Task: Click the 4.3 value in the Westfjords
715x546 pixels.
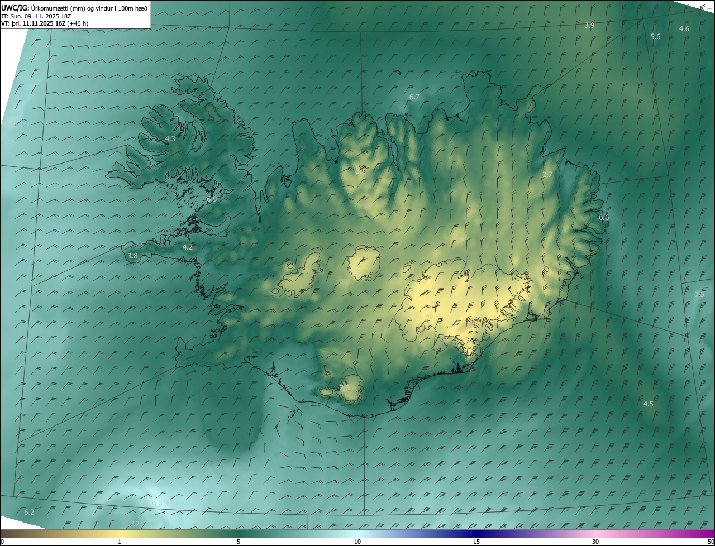Action: tap(170, 138)
